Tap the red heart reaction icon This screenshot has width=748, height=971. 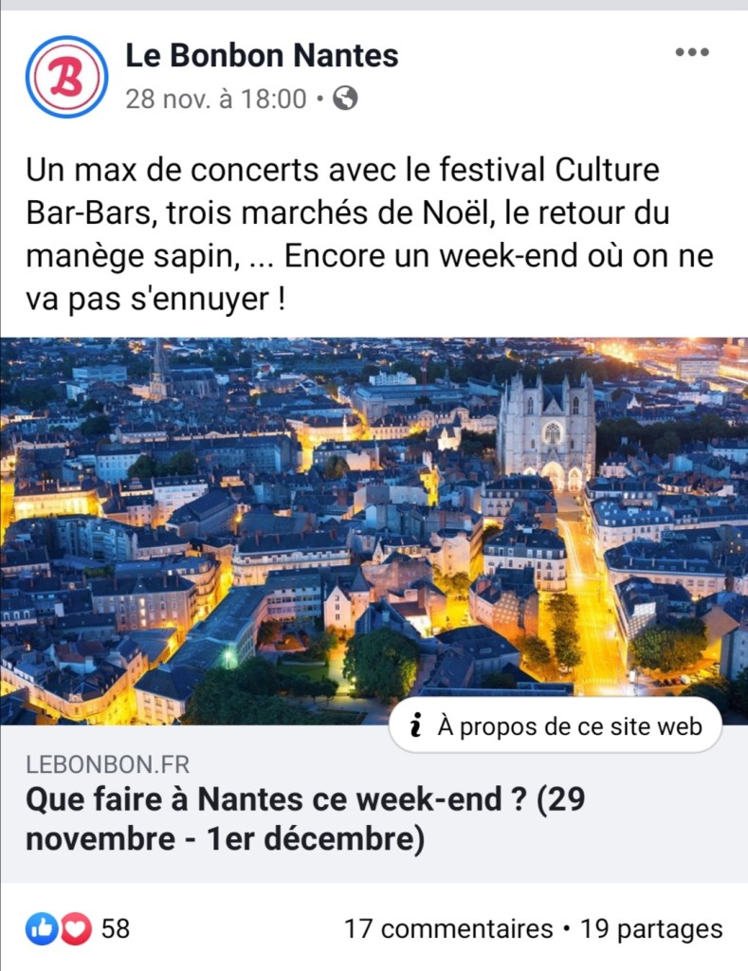[76, 929]
